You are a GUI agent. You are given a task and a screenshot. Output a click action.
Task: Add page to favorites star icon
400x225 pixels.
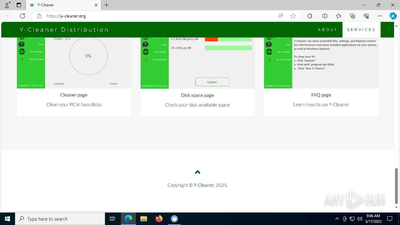(293, 16)
